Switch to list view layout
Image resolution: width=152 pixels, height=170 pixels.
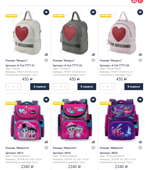(141, 1)
